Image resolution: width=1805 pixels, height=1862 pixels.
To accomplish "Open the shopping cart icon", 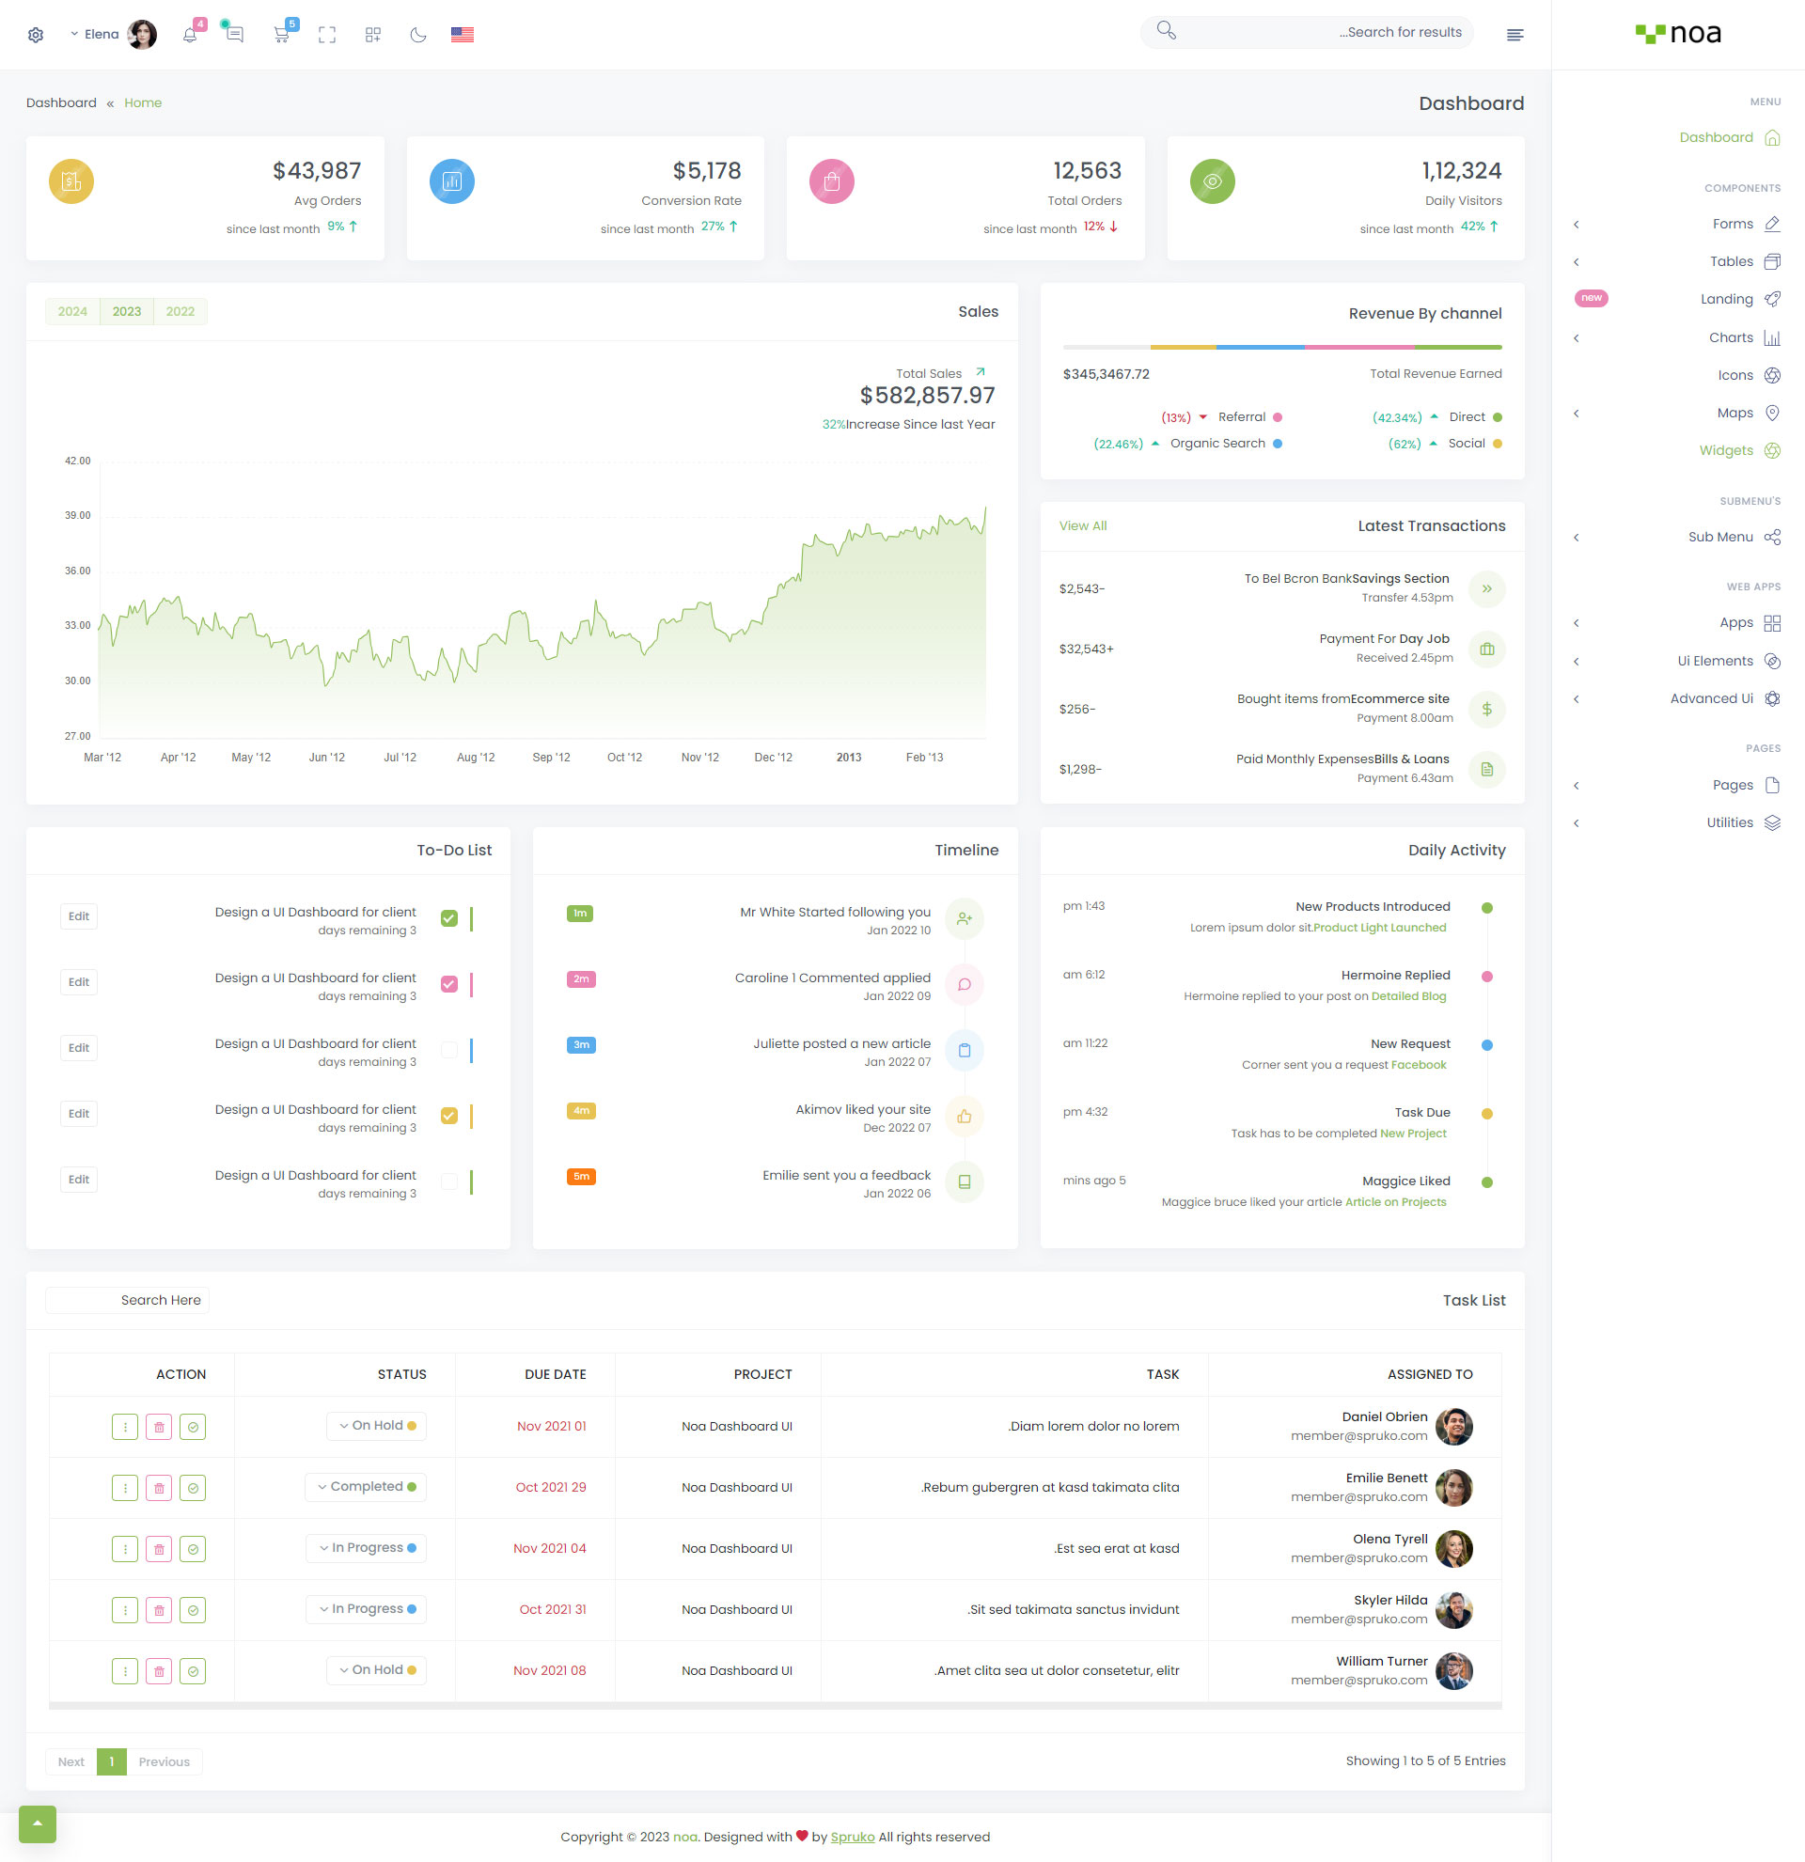I will click(x=281, y=35).
